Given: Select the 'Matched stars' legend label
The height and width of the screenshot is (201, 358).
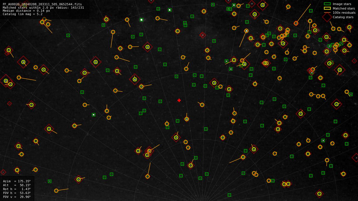Looking at the screenshot, I should (x=344, y=8).
